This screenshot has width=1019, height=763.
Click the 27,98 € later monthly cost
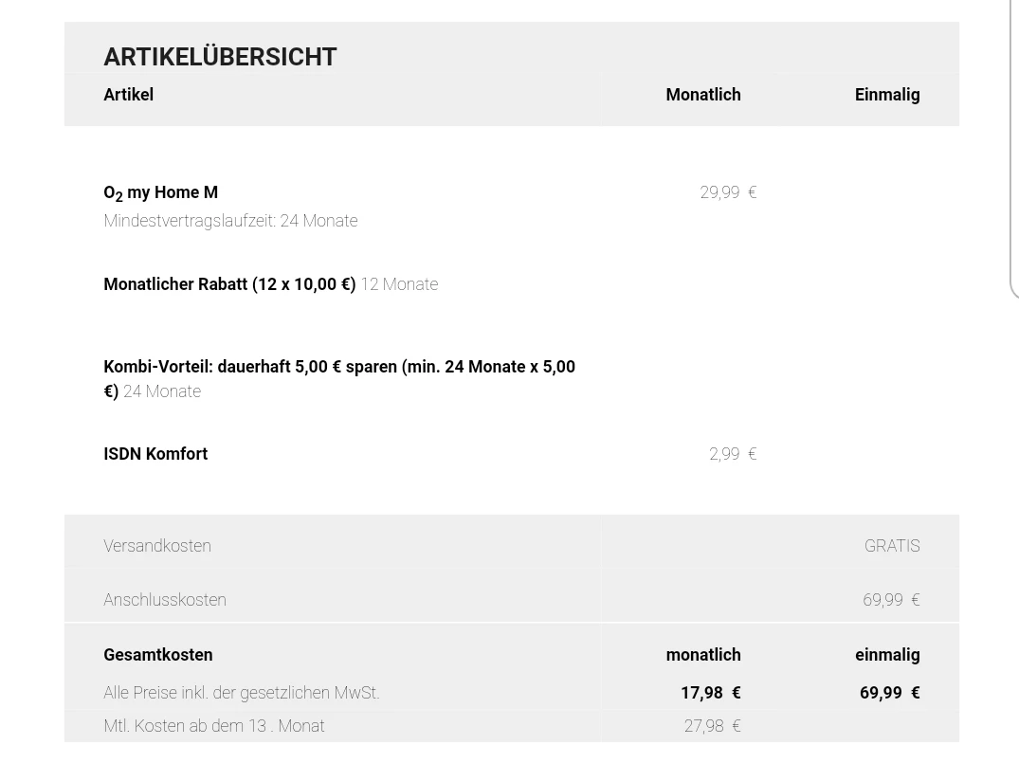pyautogui.click(x=712, y=726)
